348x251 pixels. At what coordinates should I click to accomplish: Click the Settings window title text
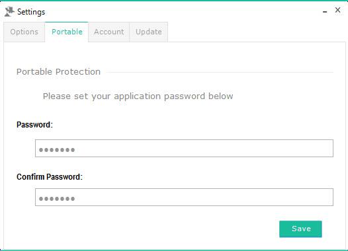(x=31, y=12)
